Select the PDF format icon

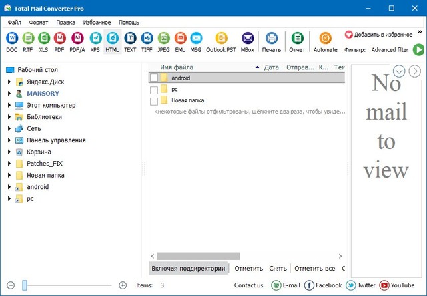tap(61, 39)
